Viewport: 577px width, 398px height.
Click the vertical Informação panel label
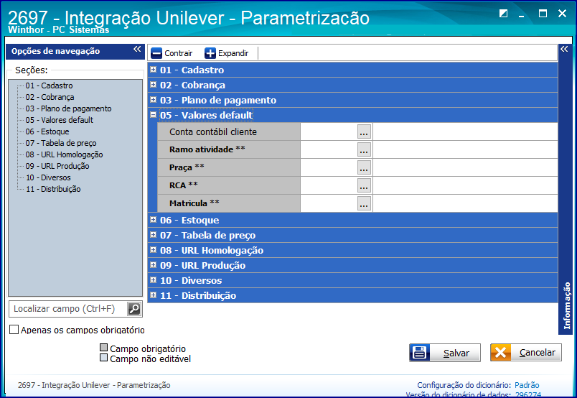567,305
